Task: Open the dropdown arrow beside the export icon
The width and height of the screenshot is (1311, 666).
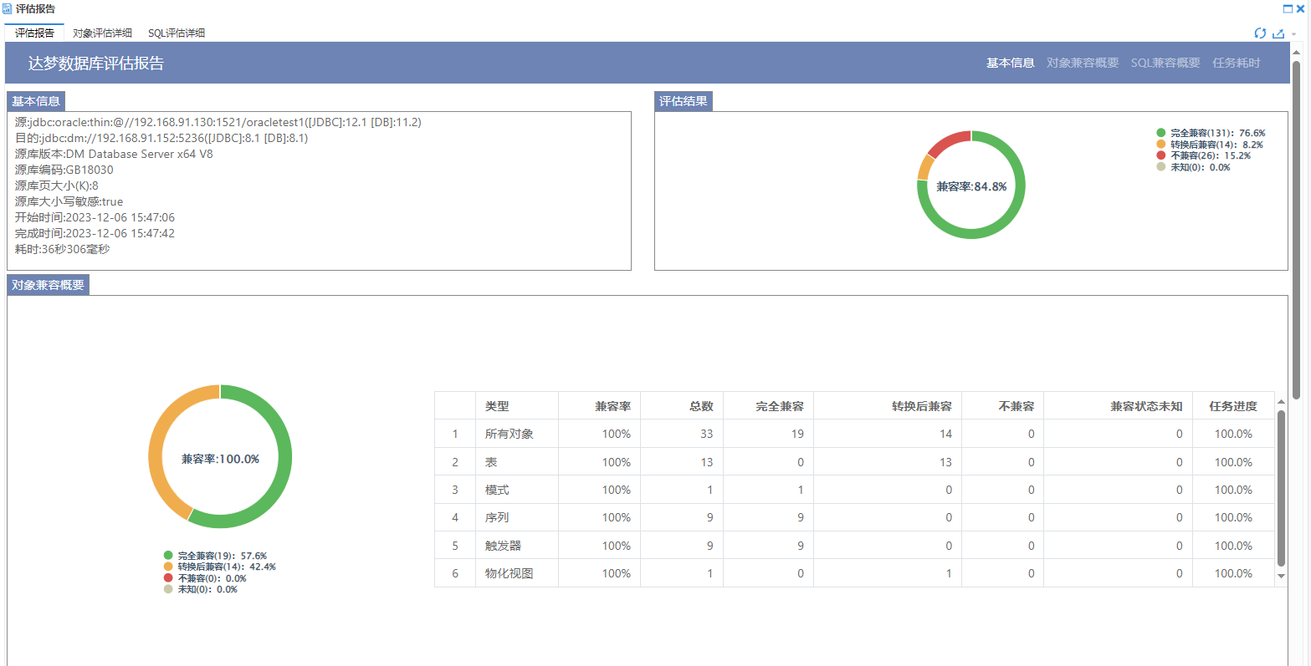Action: click(x=1293, y=34)
